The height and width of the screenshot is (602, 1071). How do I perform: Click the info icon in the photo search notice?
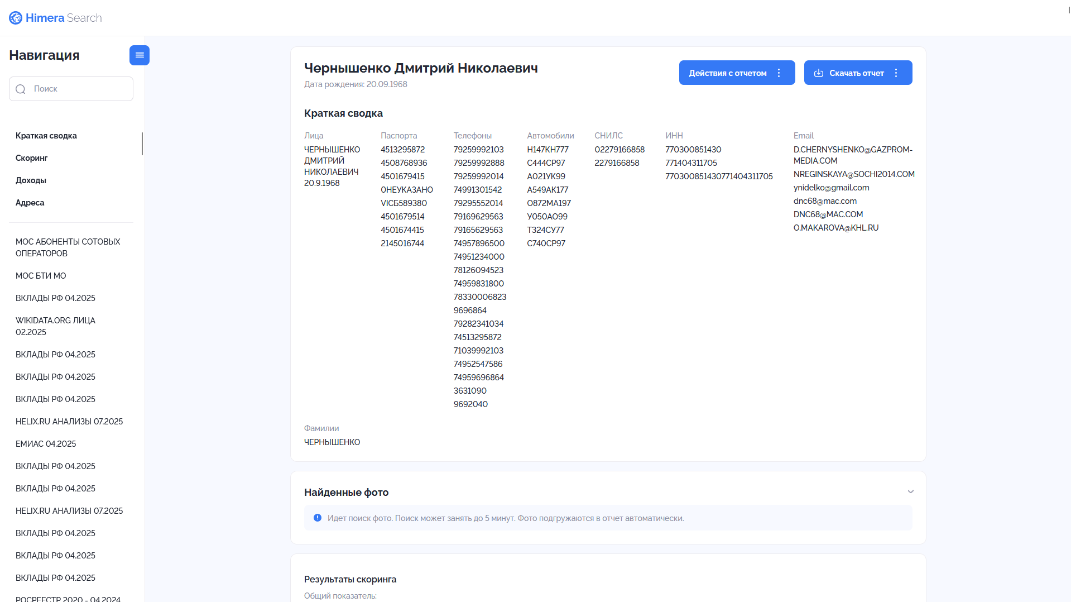click(x=318, y=518)
